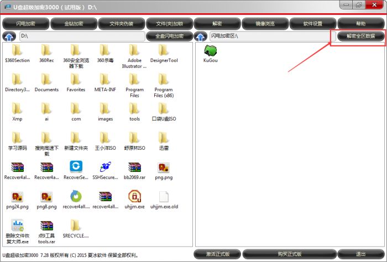Screen dimensions: 387x262
Task: Click the 激活正式版 button
Action: tap(217, 254)
